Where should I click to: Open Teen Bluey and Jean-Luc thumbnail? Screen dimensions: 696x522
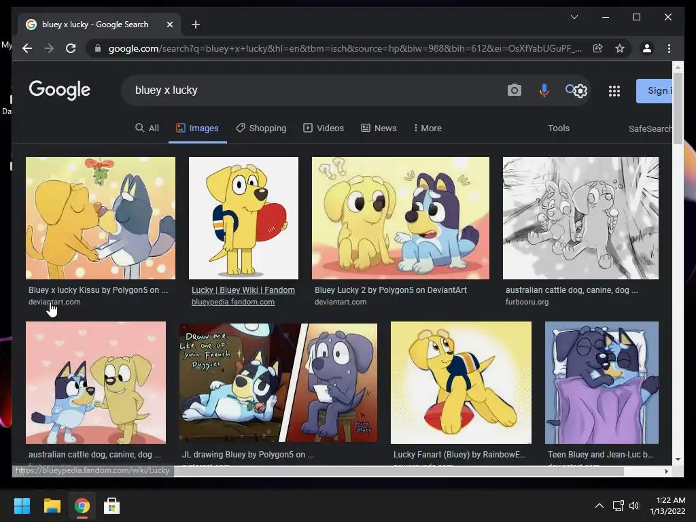602,383
